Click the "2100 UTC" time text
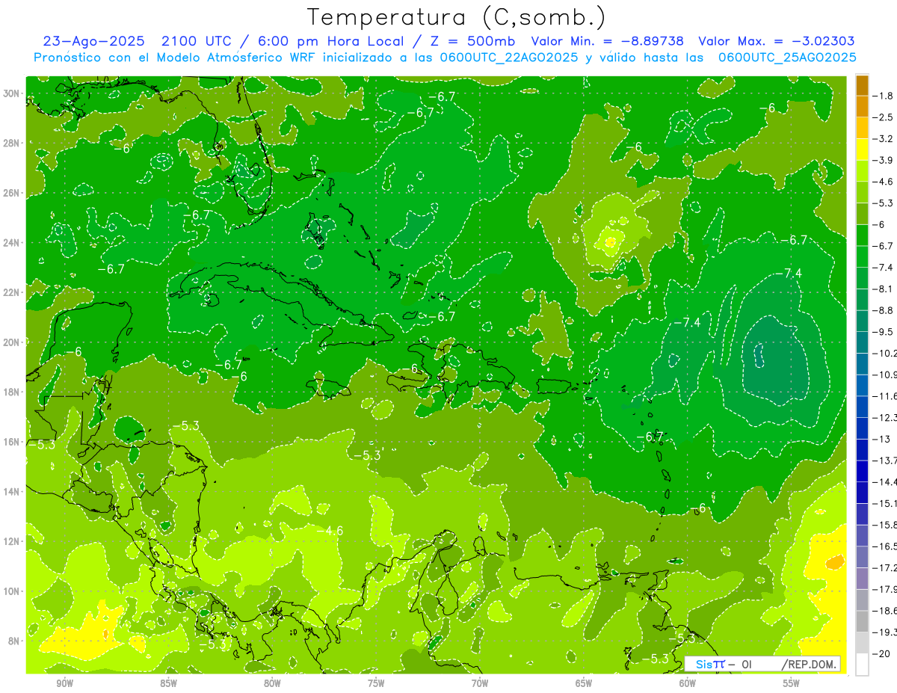 (x=196, y=41)
